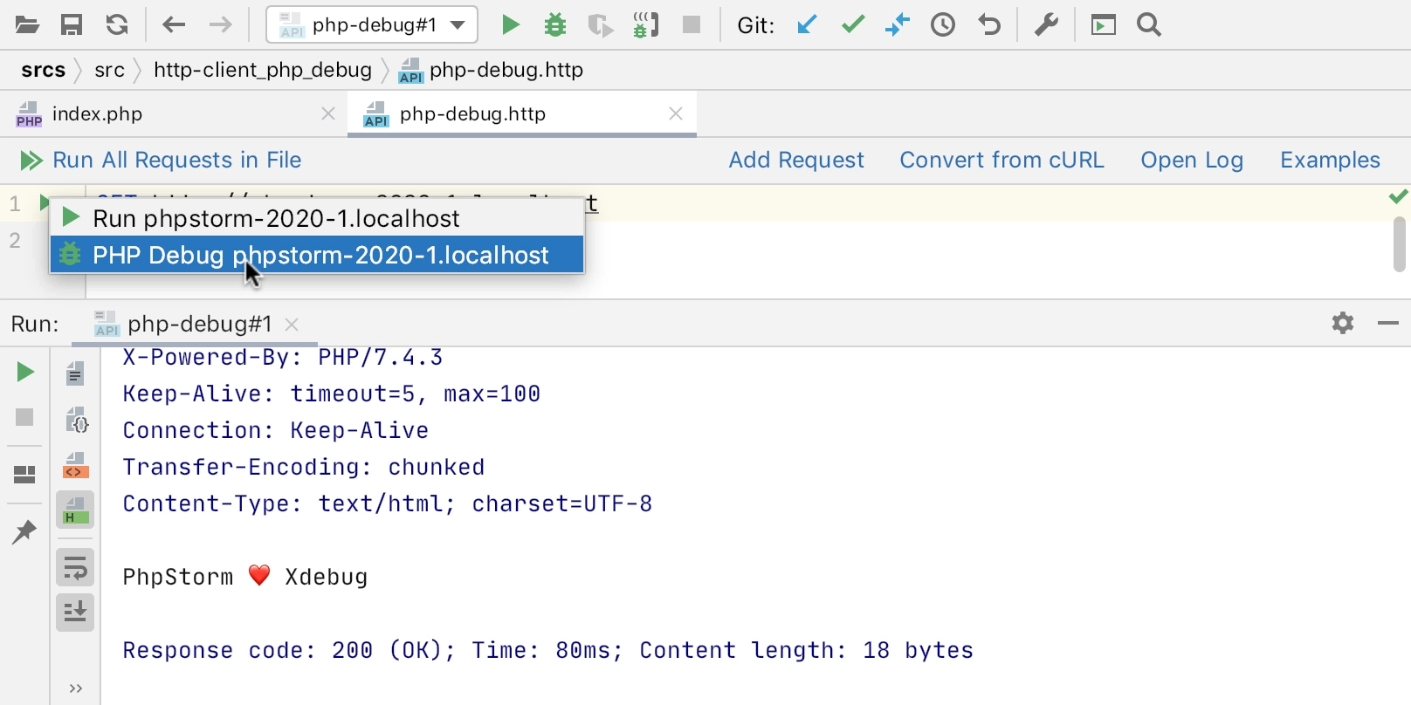Expand more Run panel actions chevron
Viewport: 1411px width, 705px height.
click(x=76, y=688)
